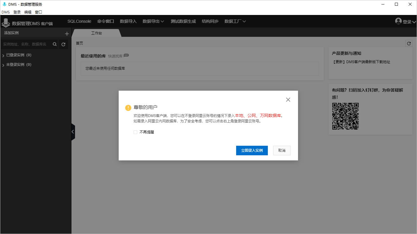The image size is (417, 234).
Task: Refresh the instance list in sidebar
Action: (x=63, y=44)
